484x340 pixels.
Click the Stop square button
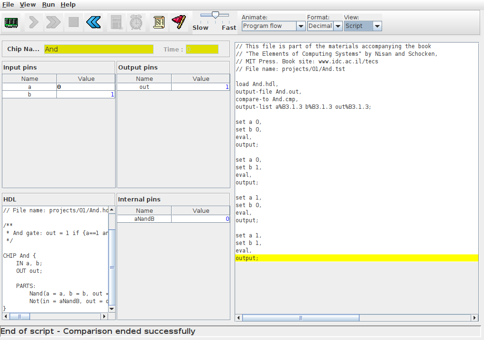click(73, 22)
